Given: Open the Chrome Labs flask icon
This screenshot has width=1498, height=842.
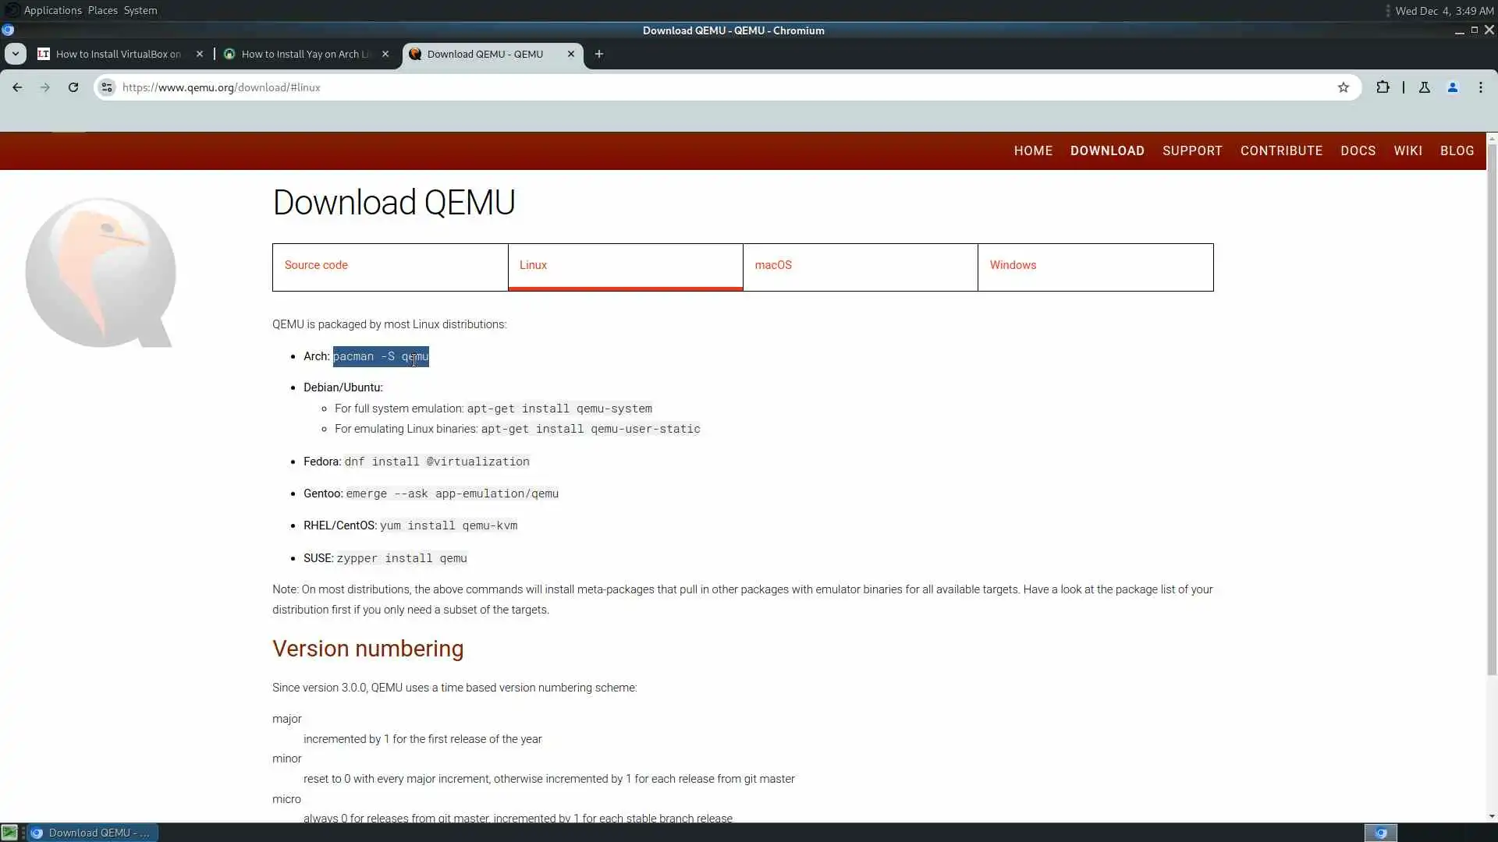Looking at the screenshot, I should [1424, 87].
